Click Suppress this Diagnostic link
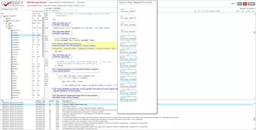The height and width of the screenshot is (130, 256). coord(86,48)
